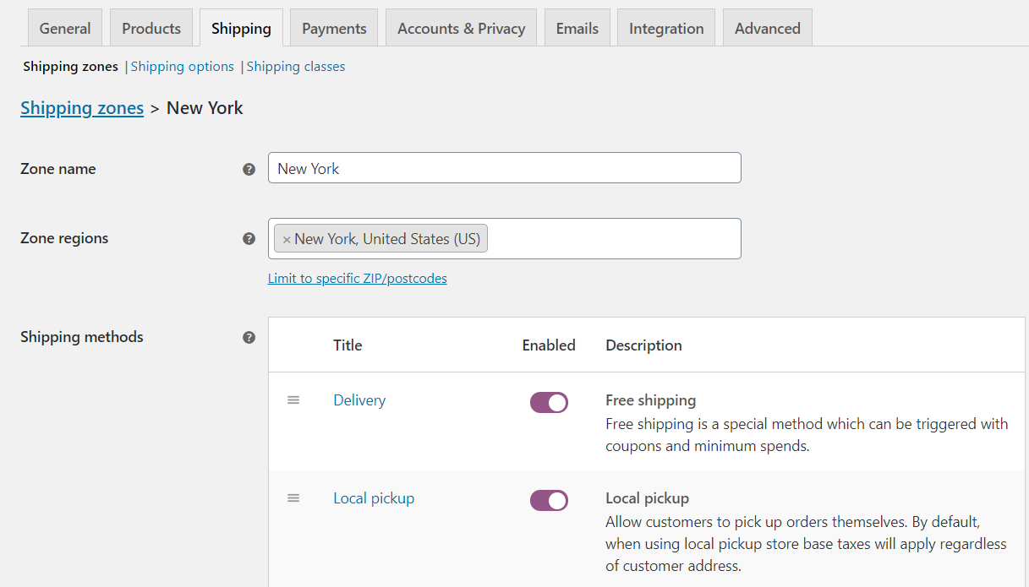Click inside the Zone name field

click(504, 167)
